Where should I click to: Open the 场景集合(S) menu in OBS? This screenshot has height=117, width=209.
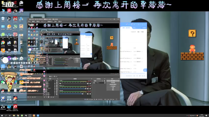click(x=50, y=21)
